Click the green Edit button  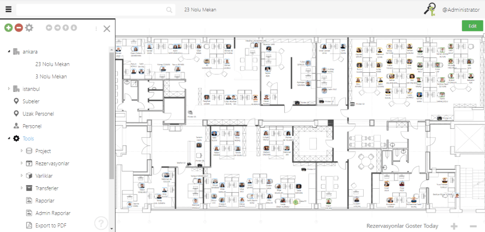point(472,26)
